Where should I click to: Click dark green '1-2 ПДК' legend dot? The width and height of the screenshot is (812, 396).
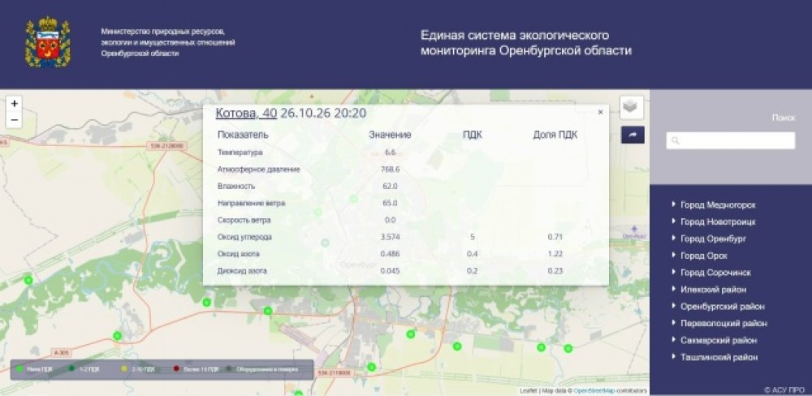click(72, 369)
